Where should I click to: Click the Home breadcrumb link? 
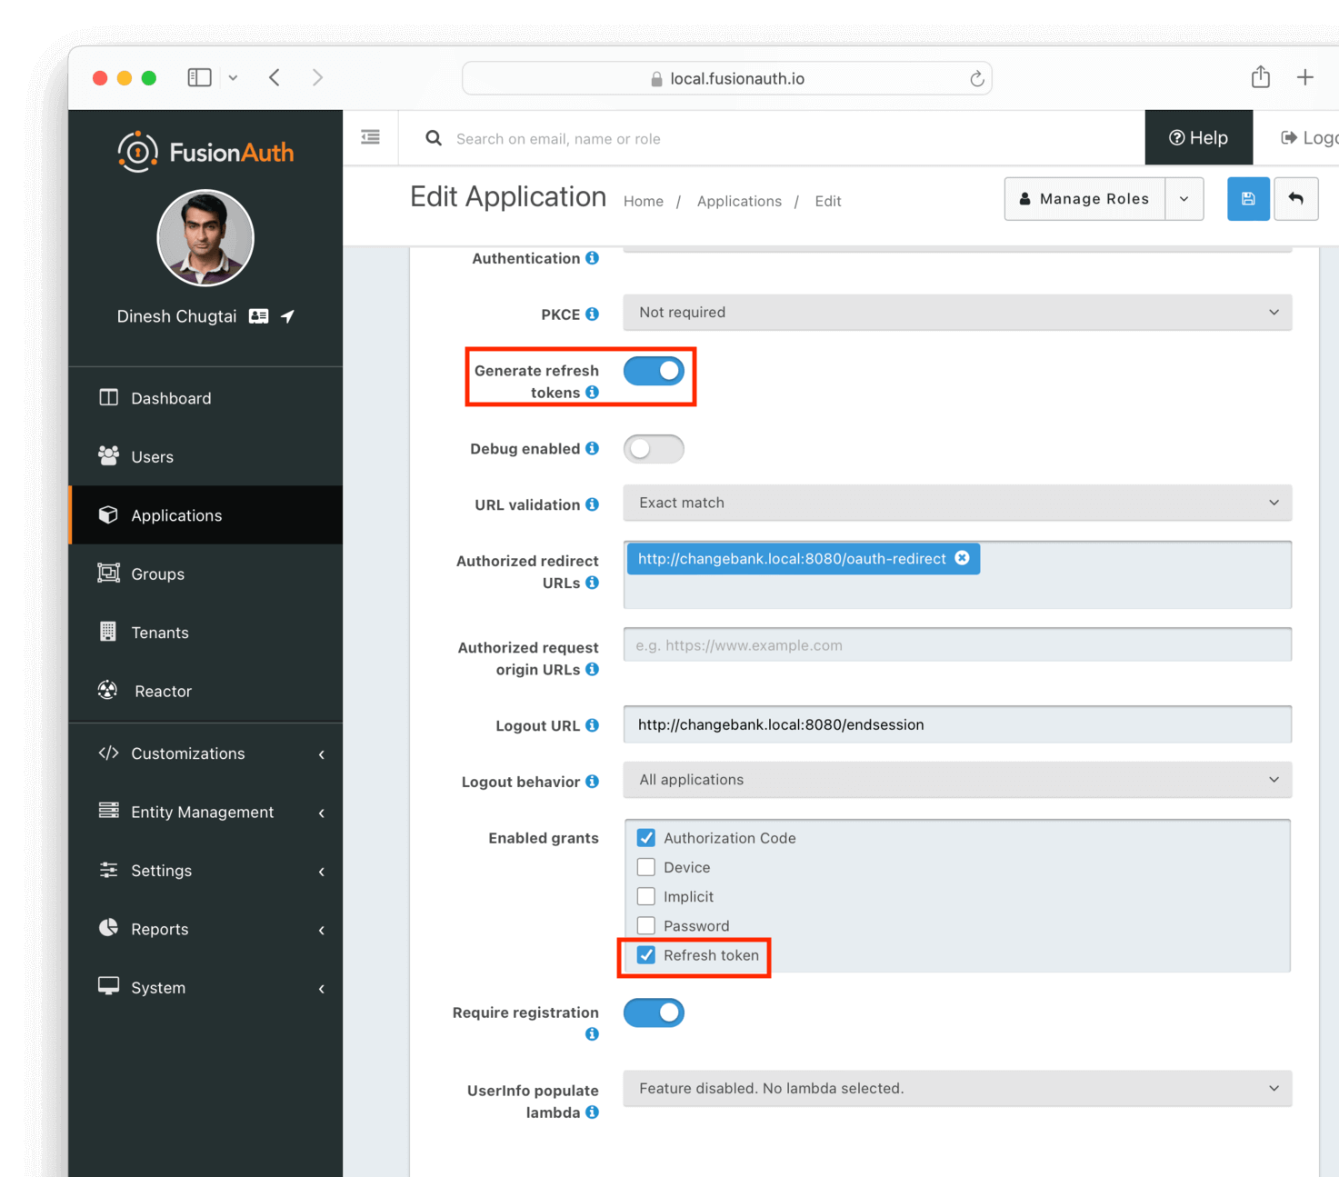point(643,201)
